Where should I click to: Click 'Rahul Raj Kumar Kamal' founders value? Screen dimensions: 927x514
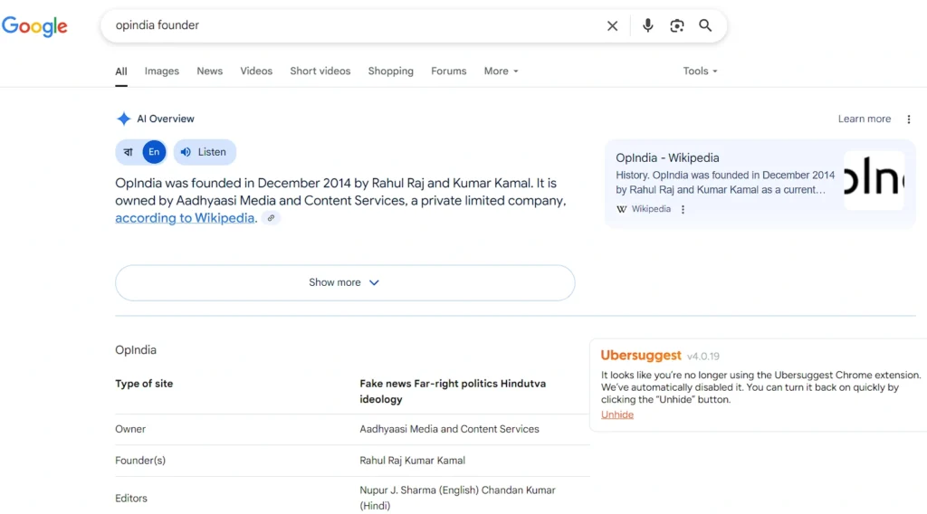point(412,461)
